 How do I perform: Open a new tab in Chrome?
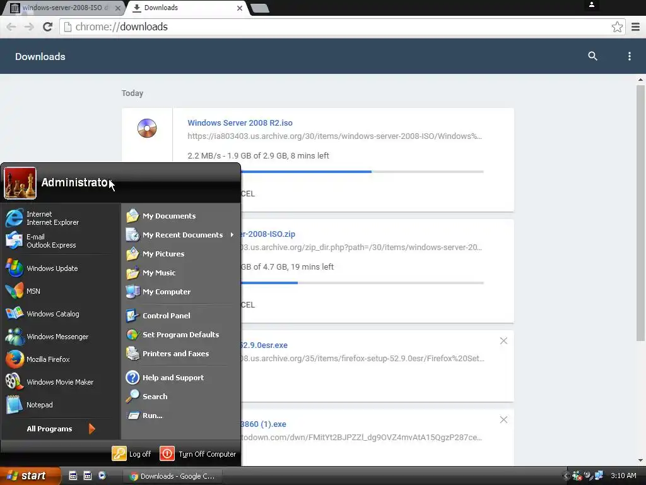click(260, 8)
